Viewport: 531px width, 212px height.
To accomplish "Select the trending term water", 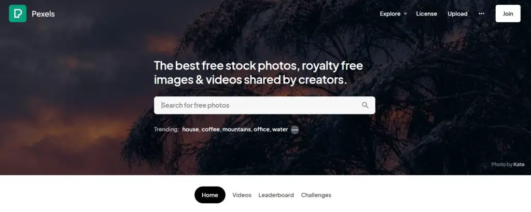I will tap(280, 130).
